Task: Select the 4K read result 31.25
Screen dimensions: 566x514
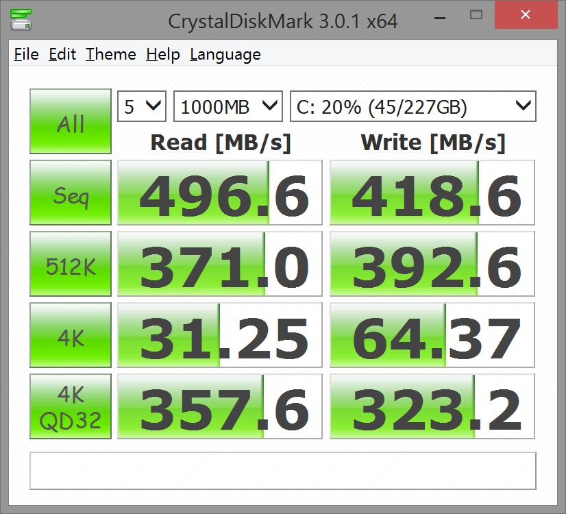Action: pyautogui.click(x=220, y=335)
